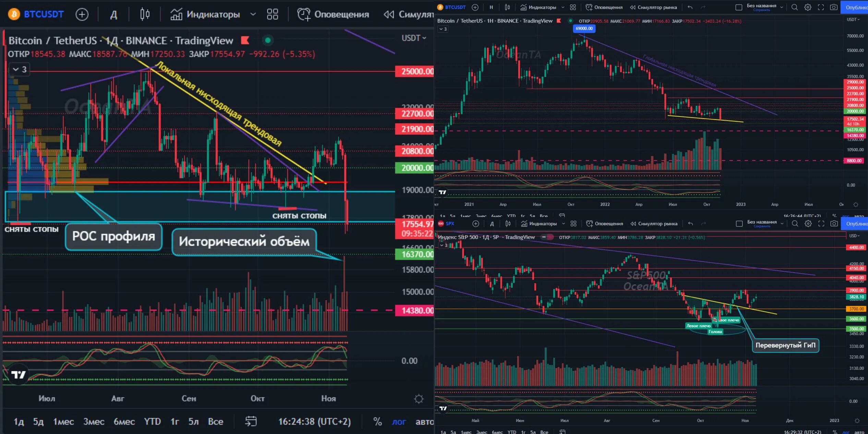Open indicator templates grid in top-right chart
This screenshot has height=434, width=868.
pyautogui.click(x=573, y=7)
